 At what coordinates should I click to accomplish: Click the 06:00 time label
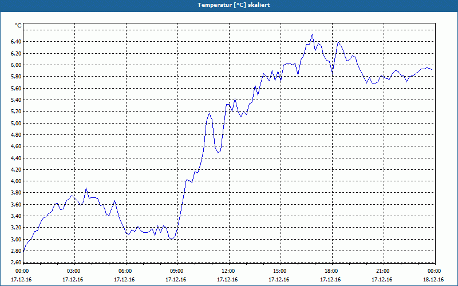125,271
